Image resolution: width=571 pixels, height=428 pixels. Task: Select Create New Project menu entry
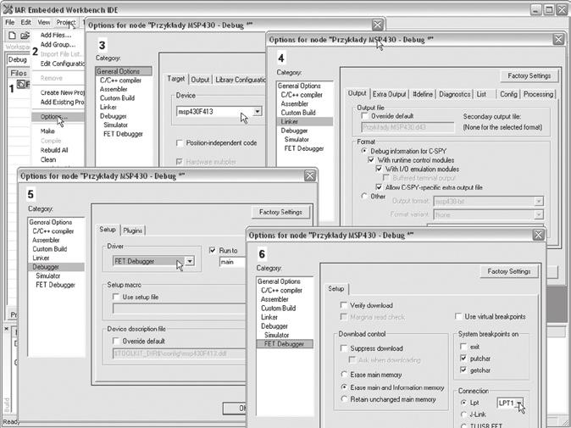pyautogui.click(x=62, y=92)
